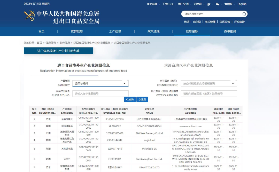Open 业务信息 in the breadcrumb
The image size is (279, 172).
[x=65, y=43]
